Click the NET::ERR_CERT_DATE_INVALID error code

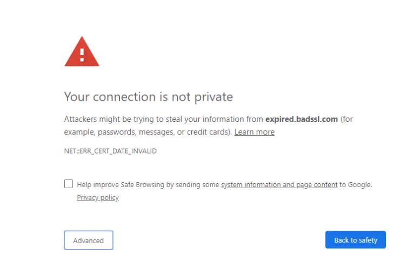click(110, 151)
